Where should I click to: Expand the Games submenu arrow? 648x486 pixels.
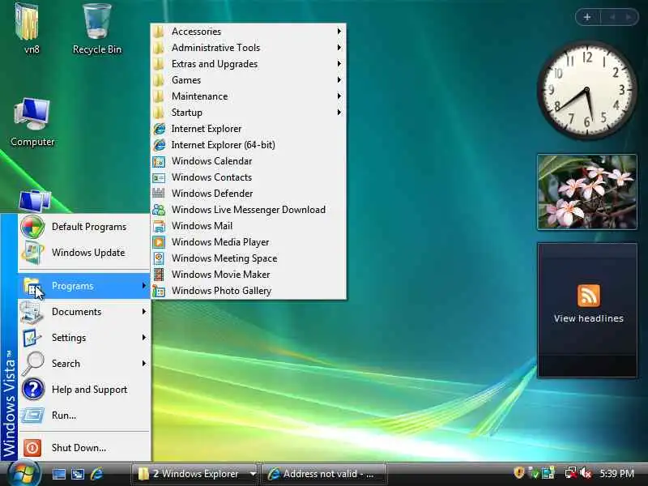click(339, 79)
